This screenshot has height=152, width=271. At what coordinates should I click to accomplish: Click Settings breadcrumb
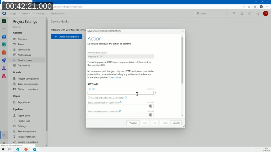[40, 14]
